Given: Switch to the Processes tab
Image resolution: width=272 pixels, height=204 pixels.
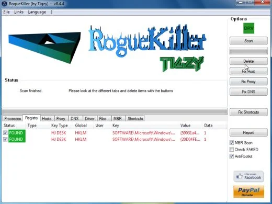Looking at the screenshot, I should point(13,119).
